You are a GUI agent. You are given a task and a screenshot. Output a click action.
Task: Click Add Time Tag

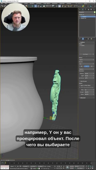point(46,168)
